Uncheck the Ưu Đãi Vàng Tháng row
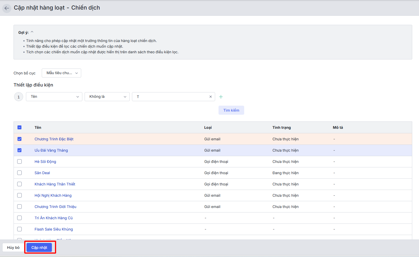Image resolution: width=419 pixels, height=257 pixels. (x=19, y=150)
